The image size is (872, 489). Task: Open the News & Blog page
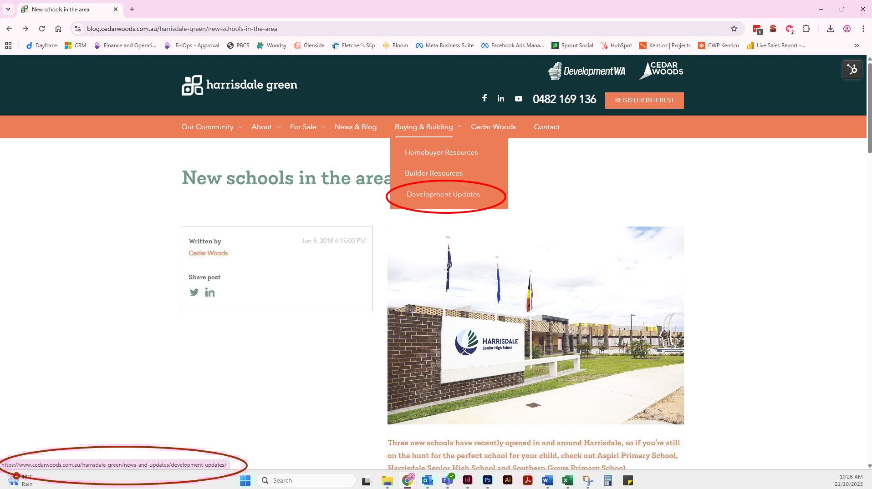click(355, 127)
